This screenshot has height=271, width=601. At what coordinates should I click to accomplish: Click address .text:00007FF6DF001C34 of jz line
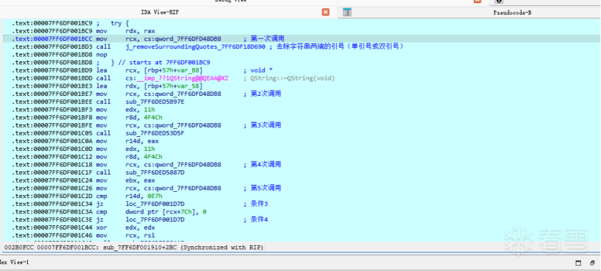(52, 204)
